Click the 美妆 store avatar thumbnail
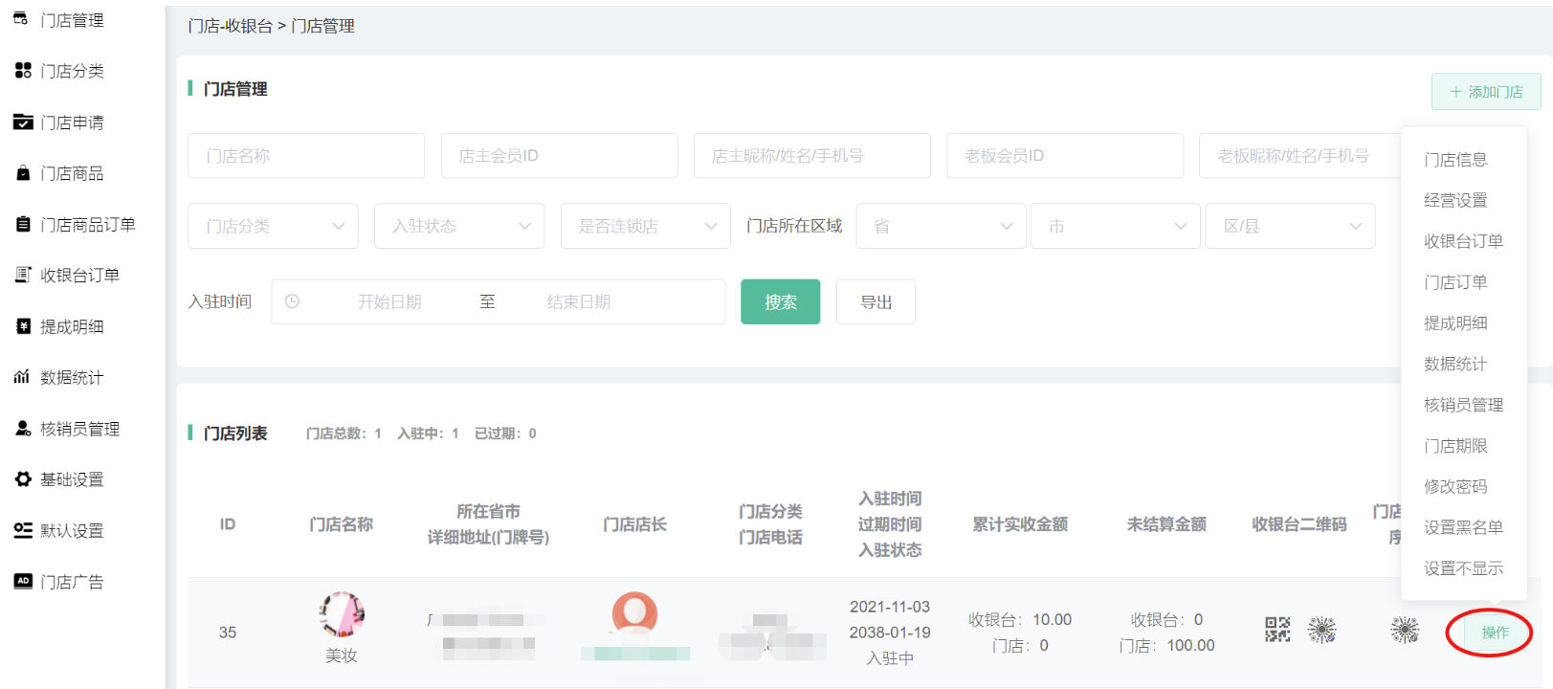This screenshot has width=1553, height=689. click(x=342, y=614)
